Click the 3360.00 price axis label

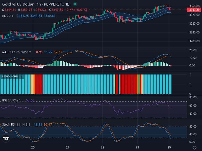[x=194, y=6]
